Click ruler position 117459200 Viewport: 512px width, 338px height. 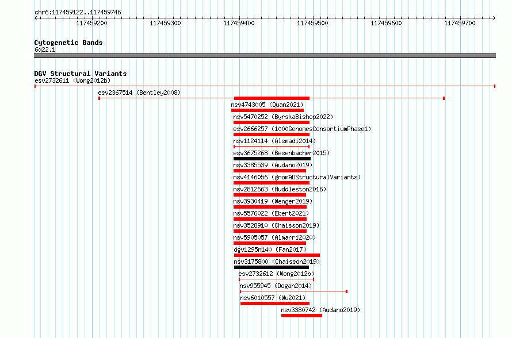(91, 23)
